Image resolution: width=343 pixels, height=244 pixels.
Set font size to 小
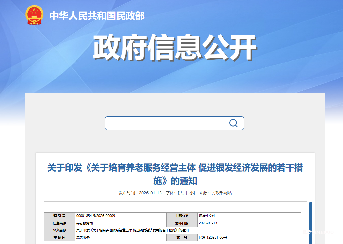pos(192,193)
